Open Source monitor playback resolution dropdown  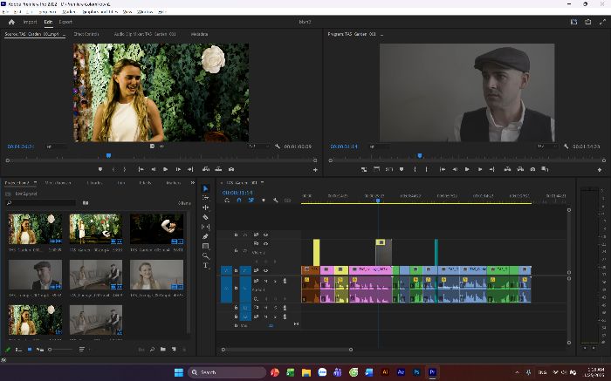(x=258, y=146)
